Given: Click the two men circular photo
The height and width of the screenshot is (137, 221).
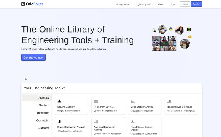Looking at the screenshot, I should point(185,44).
